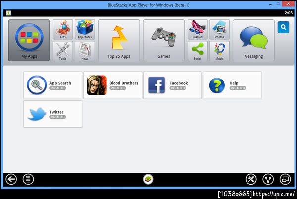Open the Games category tile
Image resolution: width=297 pixels, height=199 pixels.
[x=164, y=40]
